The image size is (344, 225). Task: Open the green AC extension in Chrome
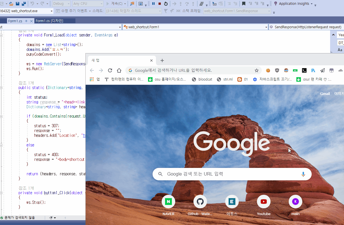click(295, 70)
